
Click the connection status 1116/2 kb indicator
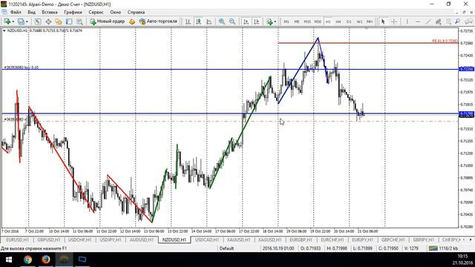(444, 248)
